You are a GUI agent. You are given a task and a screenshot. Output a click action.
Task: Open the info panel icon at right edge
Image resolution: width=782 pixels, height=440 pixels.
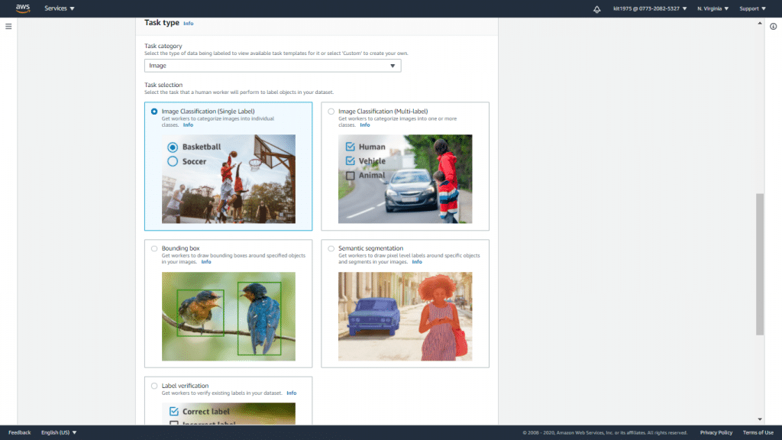(x=773, y=27)
